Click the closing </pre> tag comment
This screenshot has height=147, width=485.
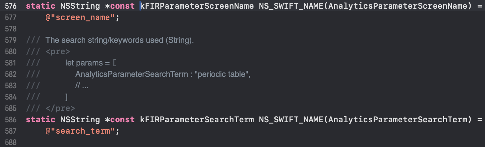(x=60, y=108)
